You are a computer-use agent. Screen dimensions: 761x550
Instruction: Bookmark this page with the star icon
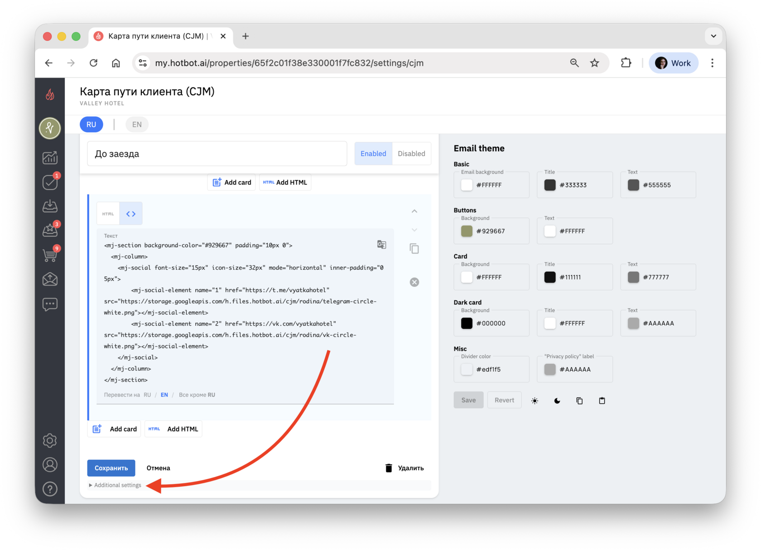coord(595,63)
